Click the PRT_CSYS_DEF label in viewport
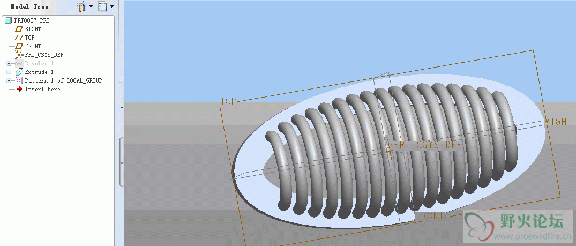 (427, 145)
